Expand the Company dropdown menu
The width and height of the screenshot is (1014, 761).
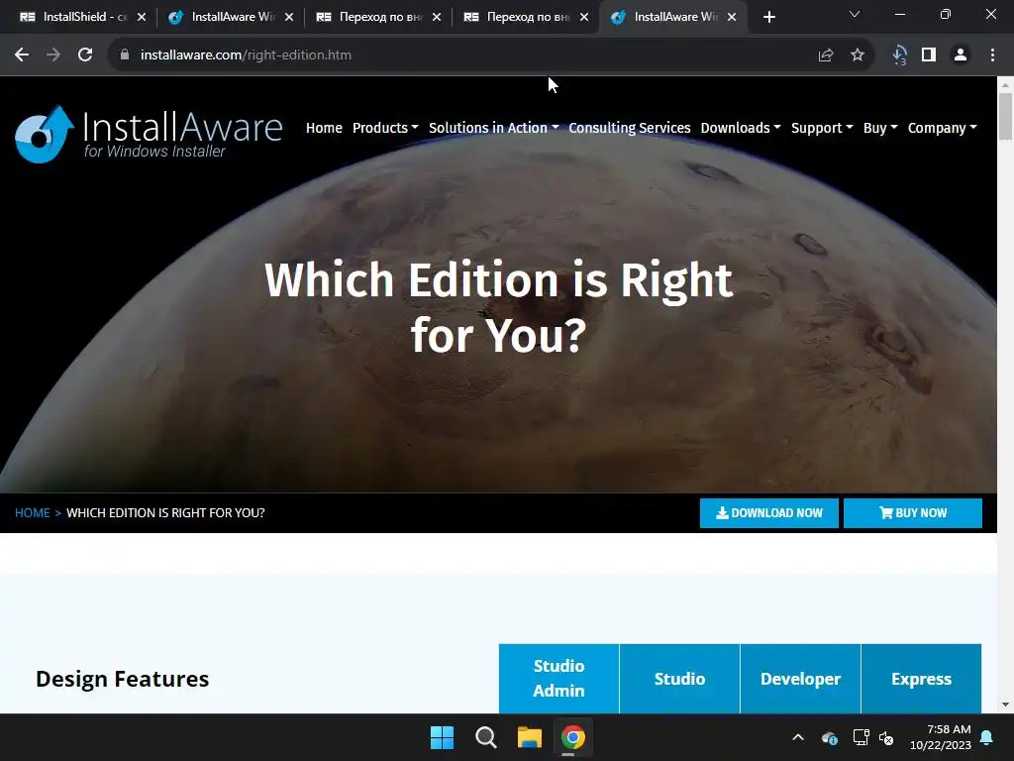point(943,128)
